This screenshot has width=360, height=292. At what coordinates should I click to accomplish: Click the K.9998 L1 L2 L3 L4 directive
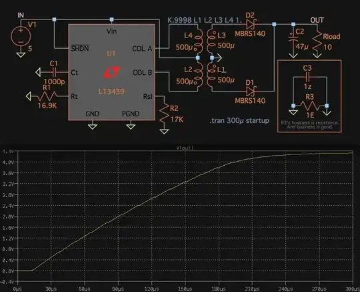coord(205,20)
